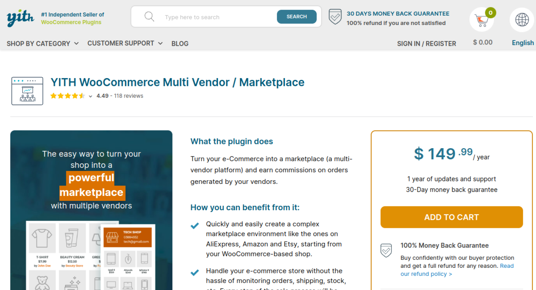Open the globe language selector icon
Image resolution: width=536 pixels, height=290 pixels.
(x=522, y=20)
